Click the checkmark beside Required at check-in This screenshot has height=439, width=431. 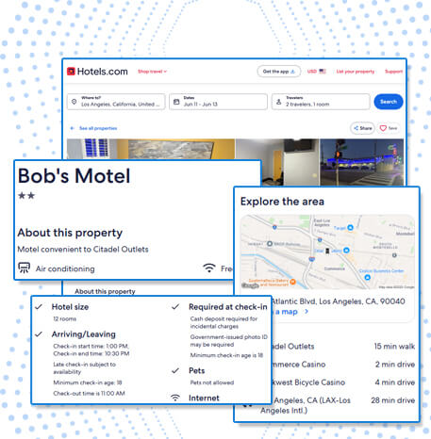[175, 307]
